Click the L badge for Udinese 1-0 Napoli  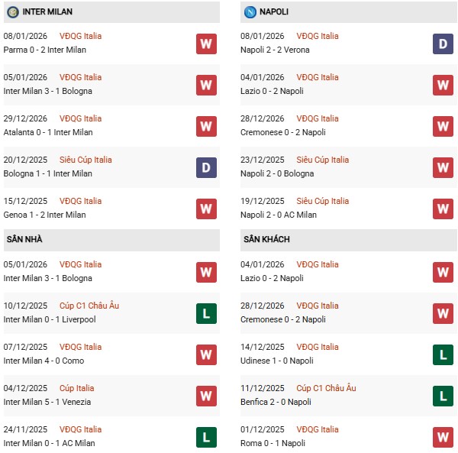443,354
